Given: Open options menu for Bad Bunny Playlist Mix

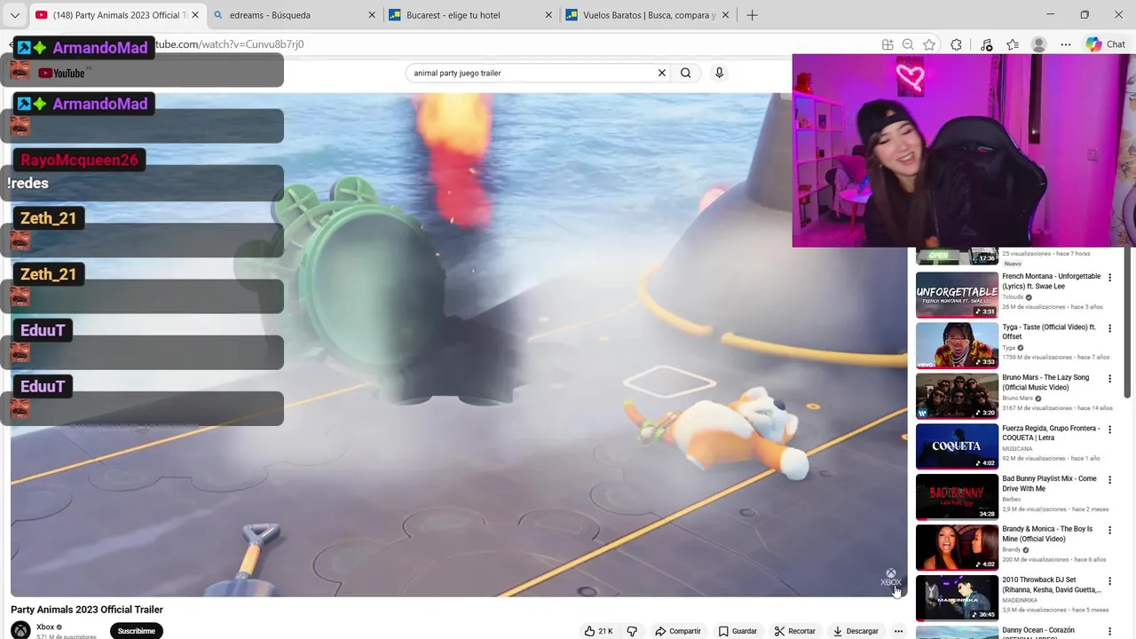Looking at the screenshot, I should coord(1109,480).
